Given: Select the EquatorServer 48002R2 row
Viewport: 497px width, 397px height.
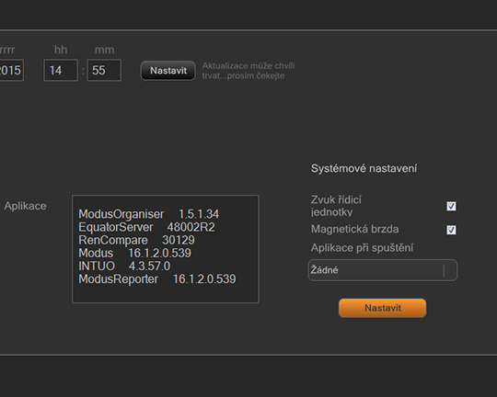Looking at the screenshot, I should tap(146, 227).
